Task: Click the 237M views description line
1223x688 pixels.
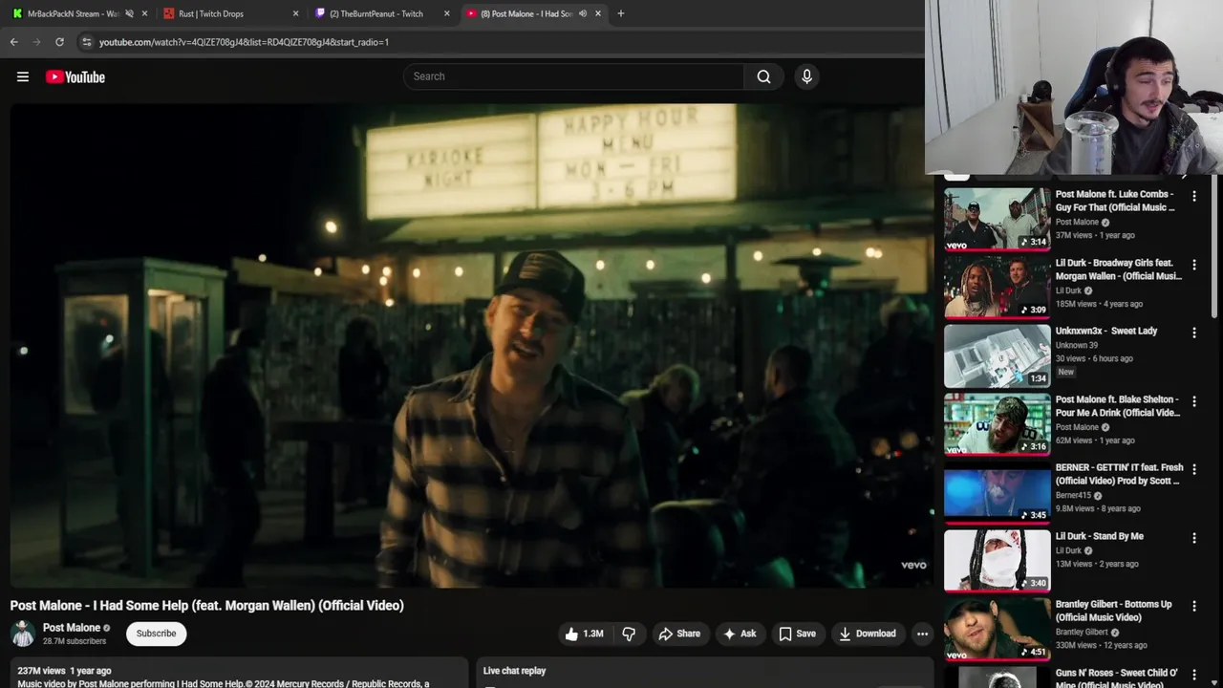Action: (64, 671)
